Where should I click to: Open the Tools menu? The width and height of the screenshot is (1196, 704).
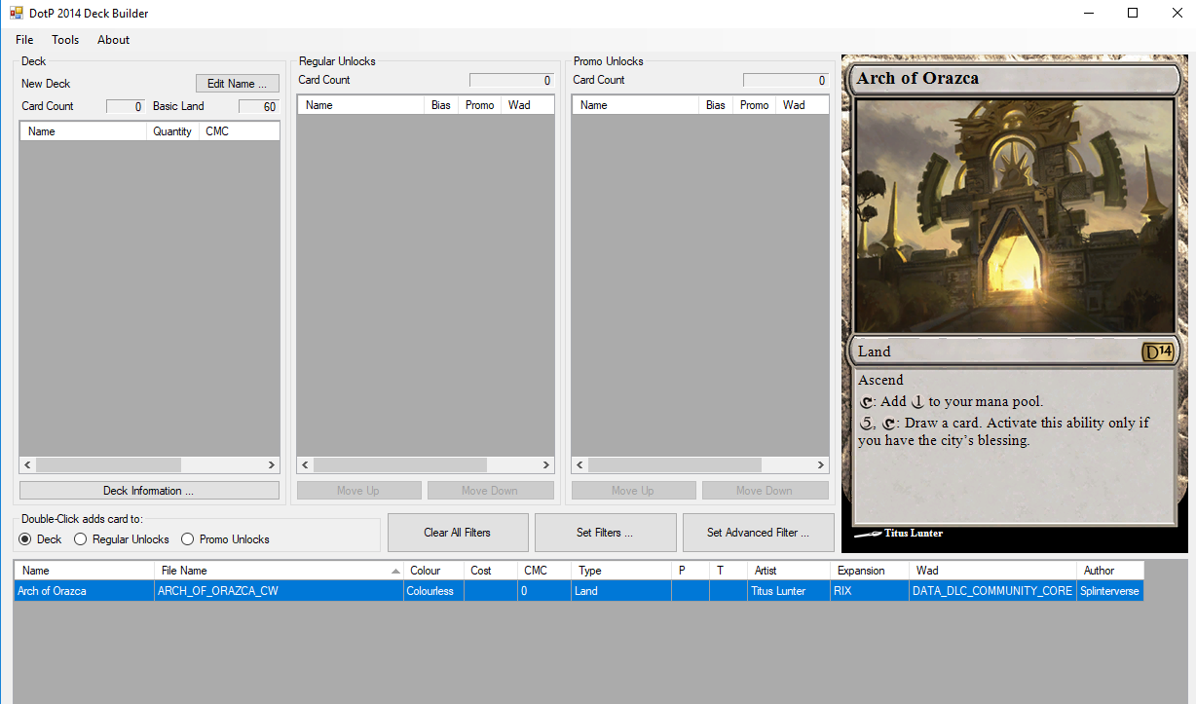point(65,40)
